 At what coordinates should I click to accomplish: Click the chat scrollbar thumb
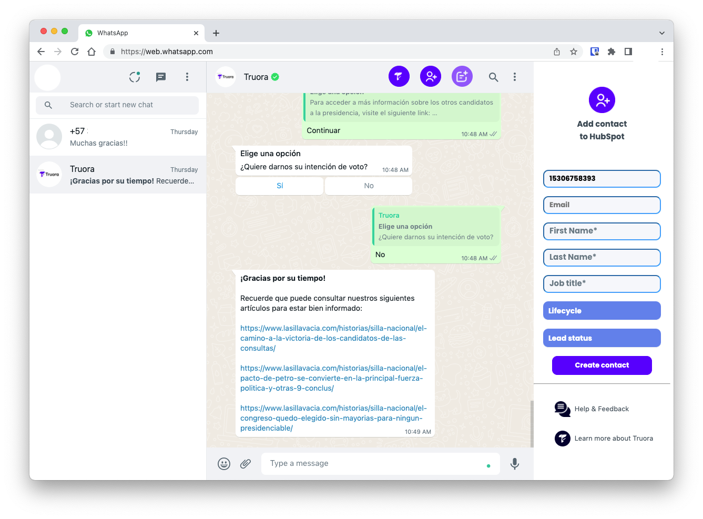532,424
